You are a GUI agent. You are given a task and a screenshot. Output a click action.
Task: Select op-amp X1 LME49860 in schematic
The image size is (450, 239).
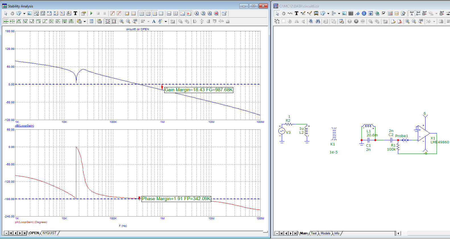pos(423,133)
